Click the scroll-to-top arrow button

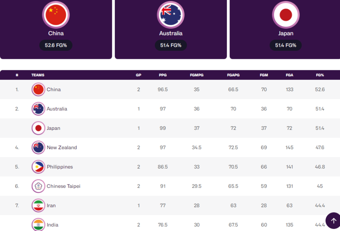coord(333,221)
